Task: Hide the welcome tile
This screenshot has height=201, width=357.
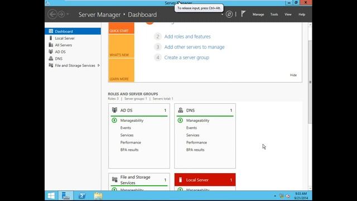Action: (293, 75)
